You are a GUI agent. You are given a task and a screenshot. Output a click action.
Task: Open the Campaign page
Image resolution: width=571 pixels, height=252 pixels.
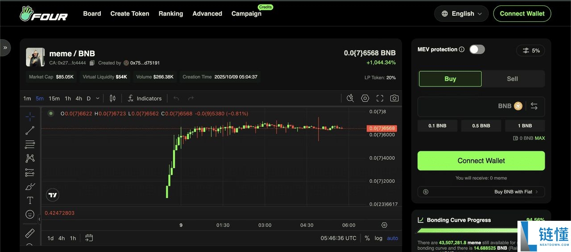pos(246,13)
